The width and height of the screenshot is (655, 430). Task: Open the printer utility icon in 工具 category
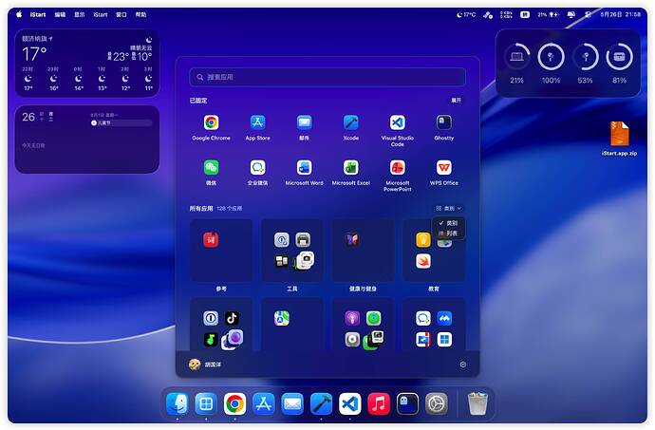click(303, 240)
